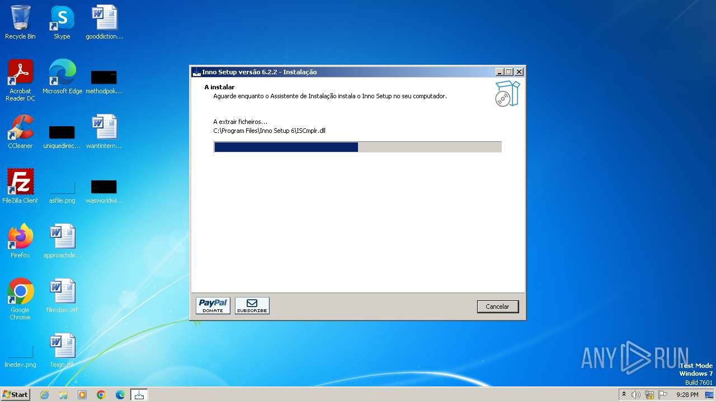
Task: Open CCleaner desktop shortcut
Action: [x=20, y=131]
